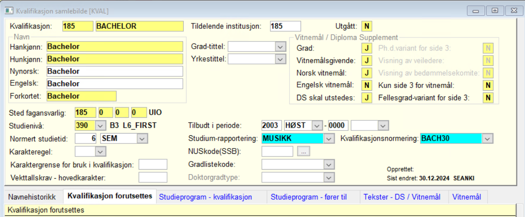Click the Hankjønn name field

[x=115, y=46]
